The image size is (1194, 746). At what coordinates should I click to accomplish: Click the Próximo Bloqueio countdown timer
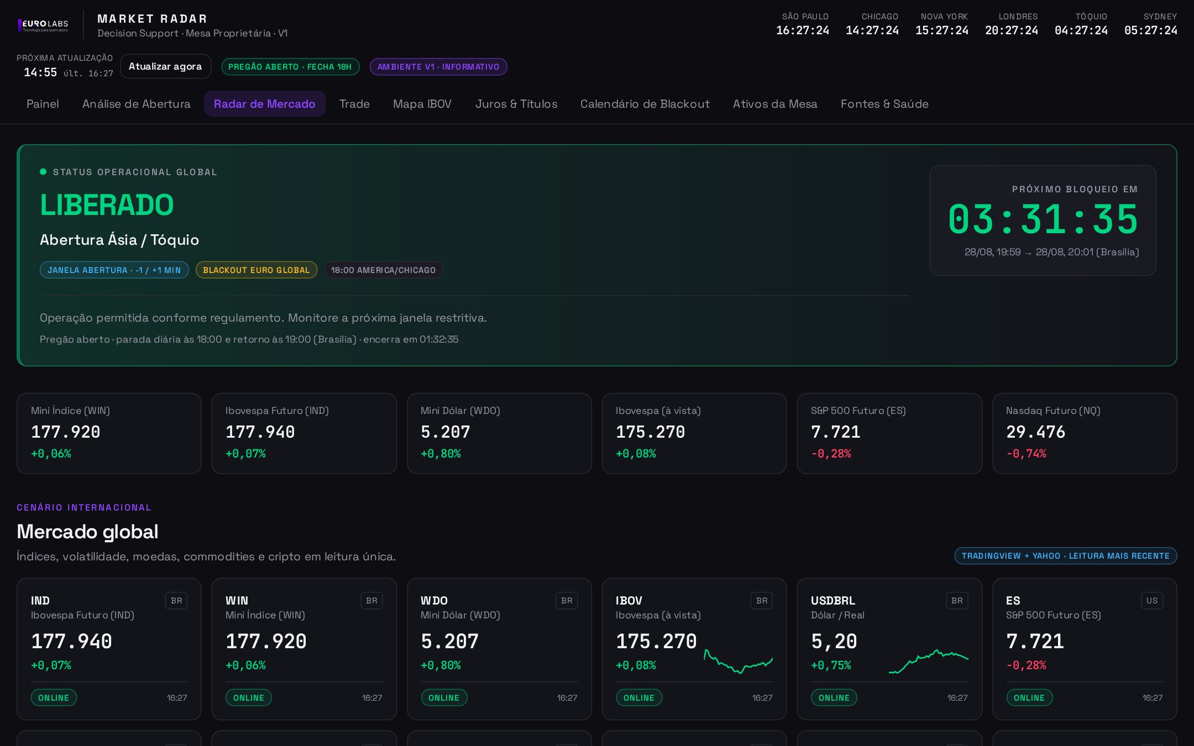click(1043, 219)
